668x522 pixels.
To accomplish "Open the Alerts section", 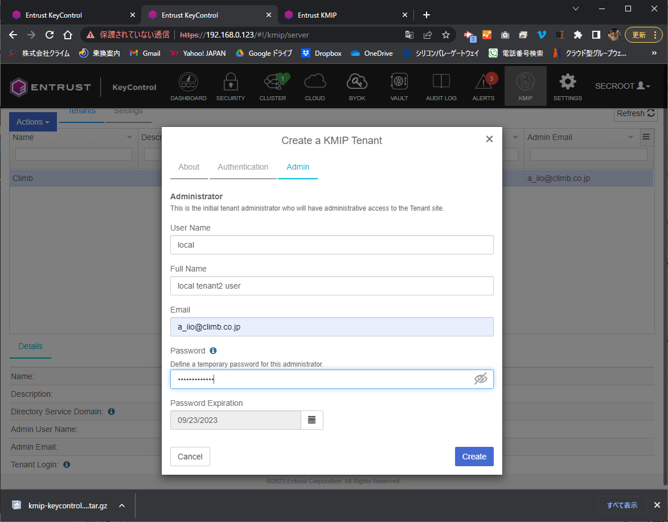I will click(x=483, y=87).
